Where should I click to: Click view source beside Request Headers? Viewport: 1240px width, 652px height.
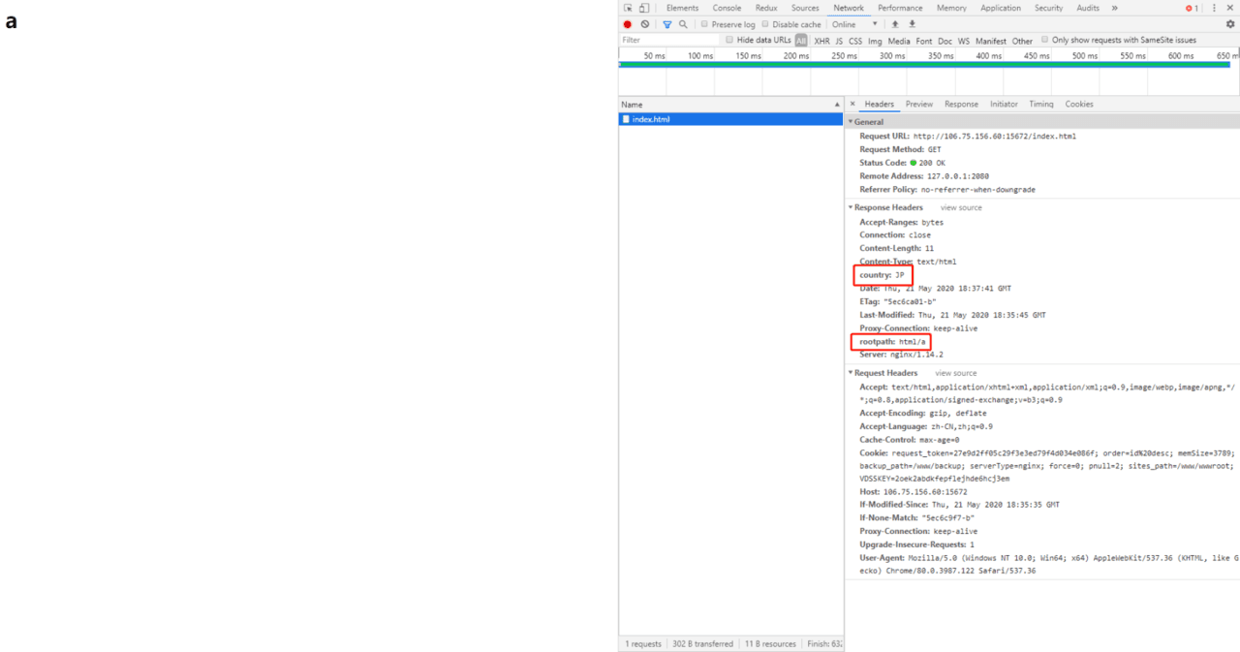(956, 373)
